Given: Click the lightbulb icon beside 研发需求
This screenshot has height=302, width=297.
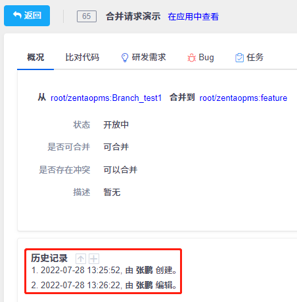Looking at the screenshot, I should tap(125, 58).
